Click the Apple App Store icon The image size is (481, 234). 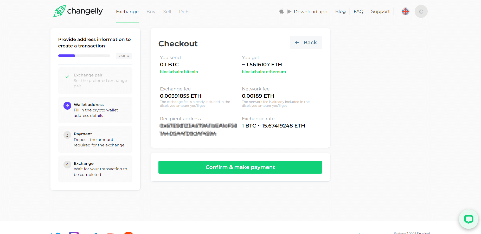(281, 11)
